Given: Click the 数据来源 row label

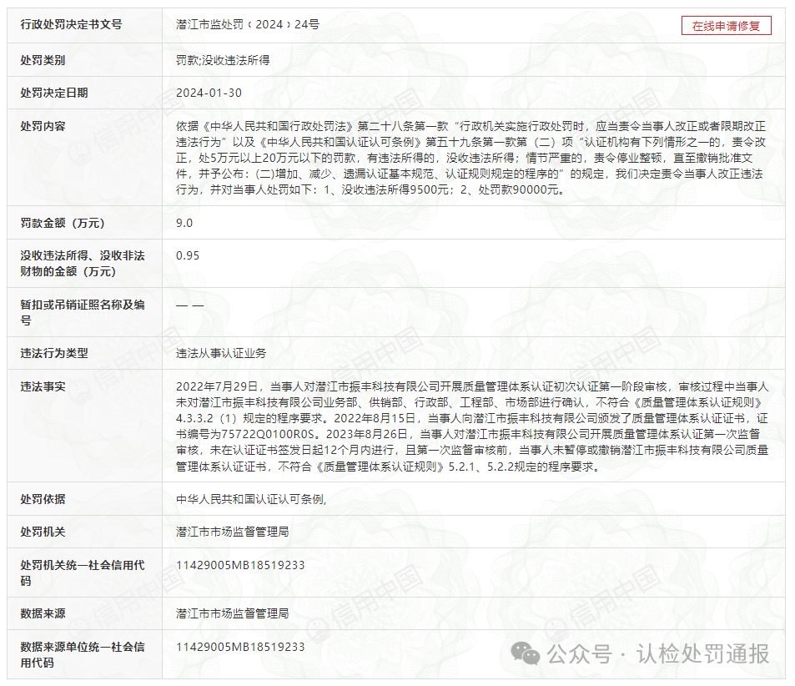Looking at the screenshot, I should tap(43, 612).
